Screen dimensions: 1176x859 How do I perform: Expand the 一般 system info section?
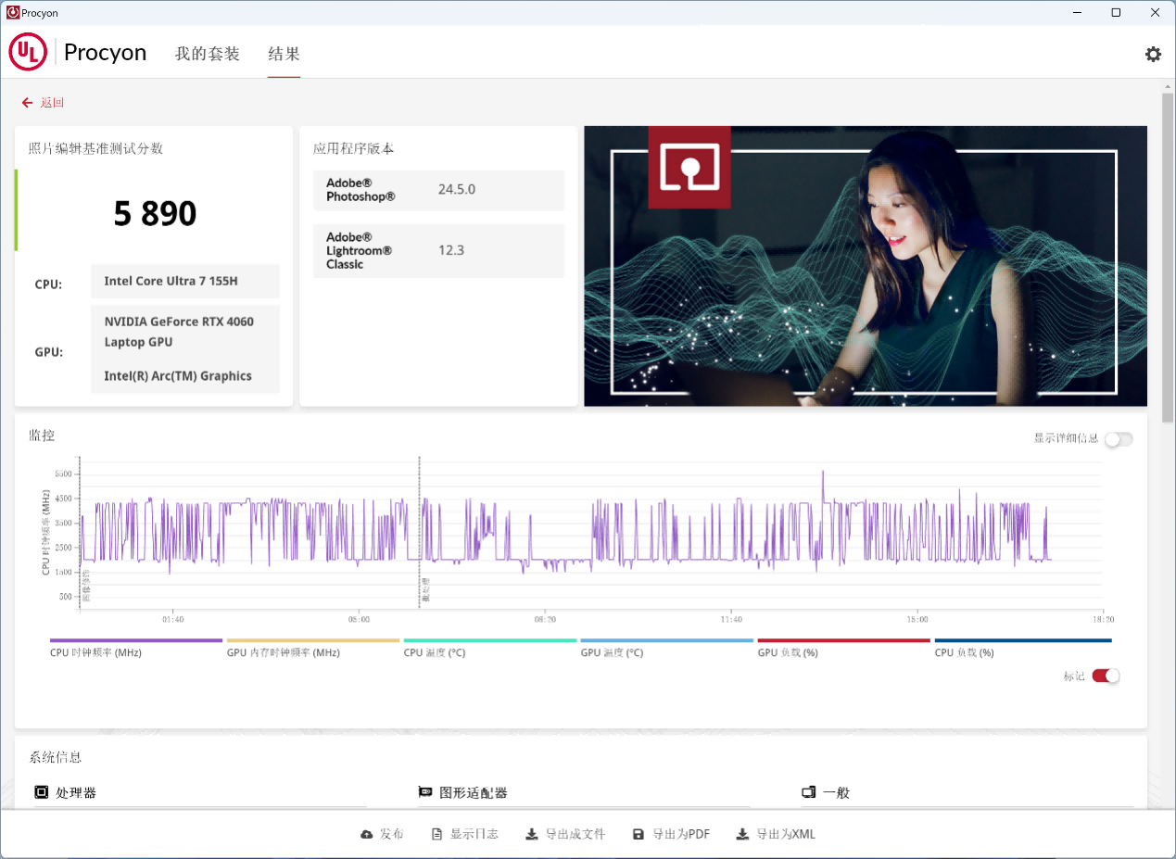[x=807, y=792]
